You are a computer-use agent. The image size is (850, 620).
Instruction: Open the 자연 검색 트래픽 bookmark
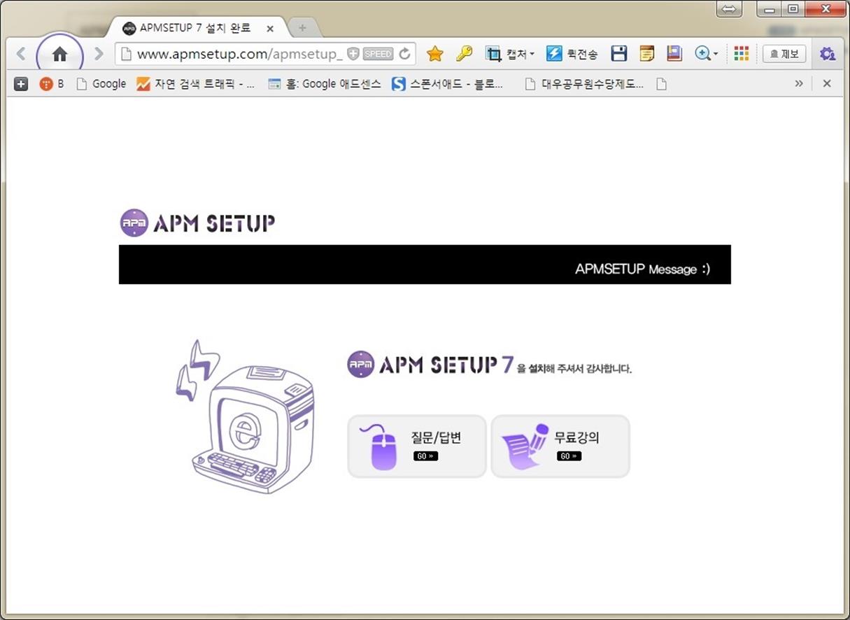click(x=195, y=84)
